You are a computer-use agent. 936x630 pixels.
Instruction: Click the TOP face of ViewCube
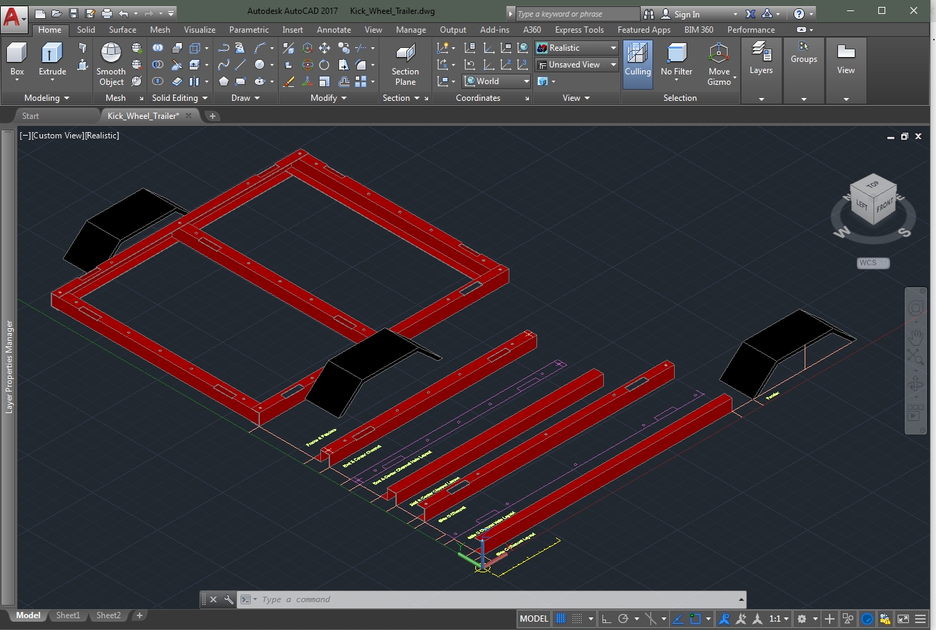click(872, 185)
